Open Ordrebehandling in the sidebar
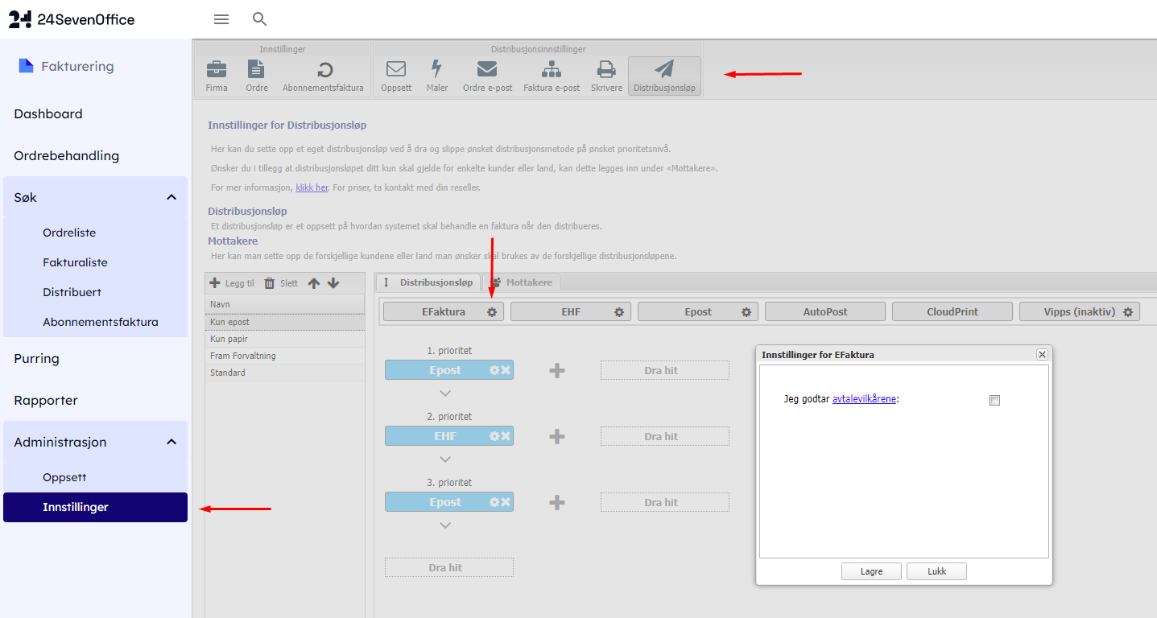The image size is (1157, 618). tap(67, 155)
